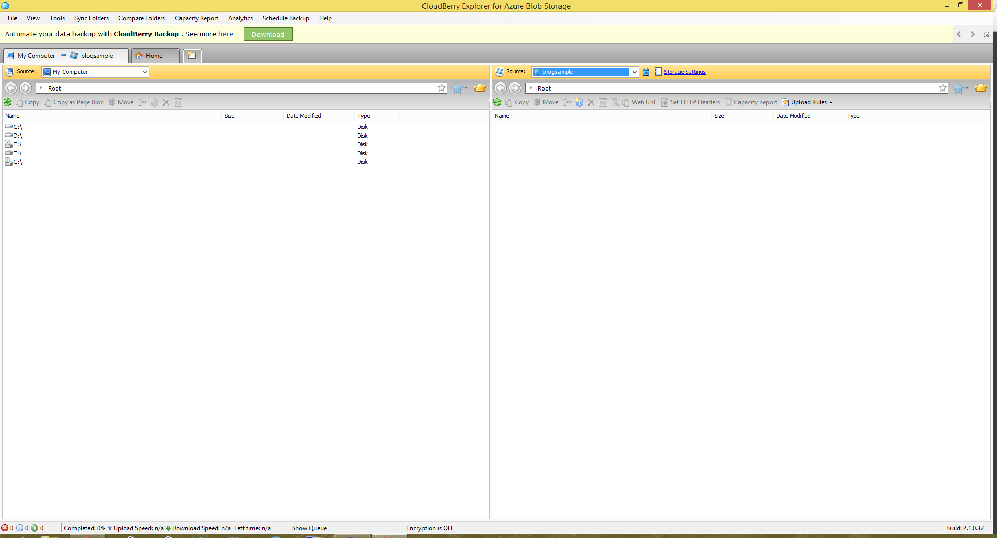
Task: Click Capacity Report in the right toolbar
Action: 751,102
